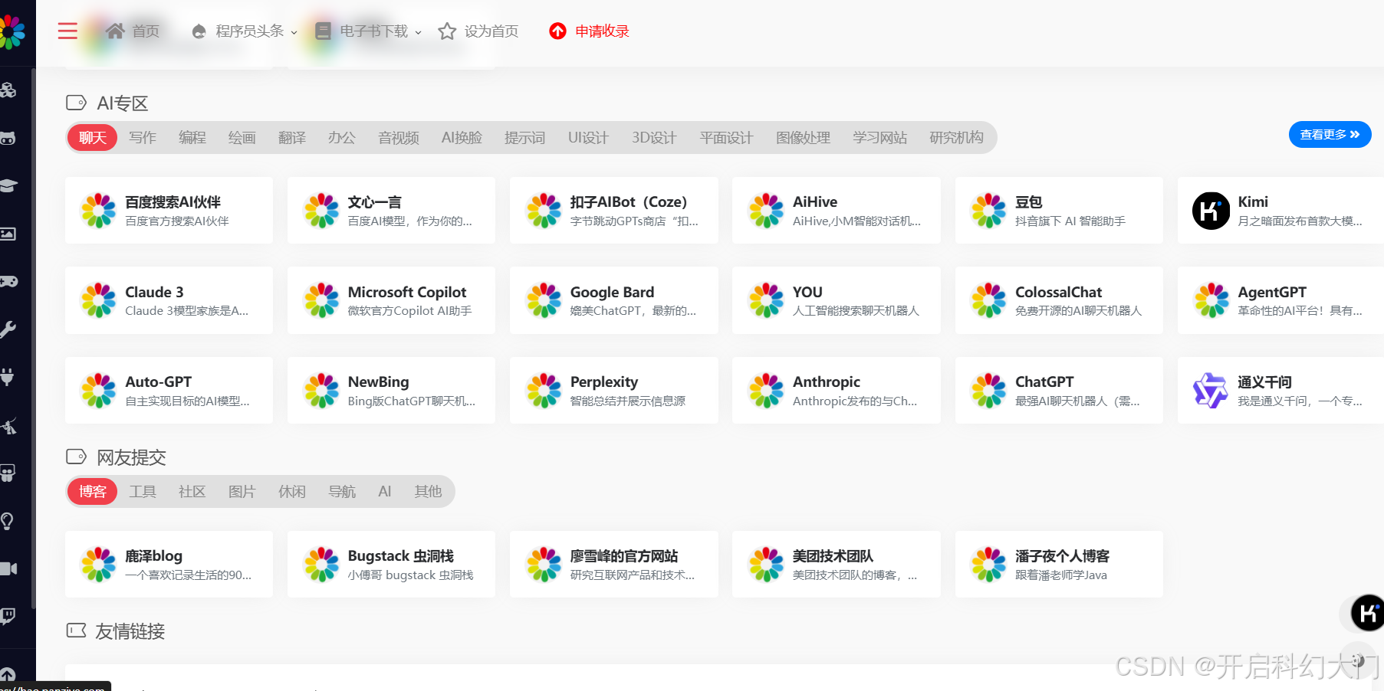
Task: Click the tag icon beside 网友提交 heading
Action: pyautogui.click(x=76, y=457)
